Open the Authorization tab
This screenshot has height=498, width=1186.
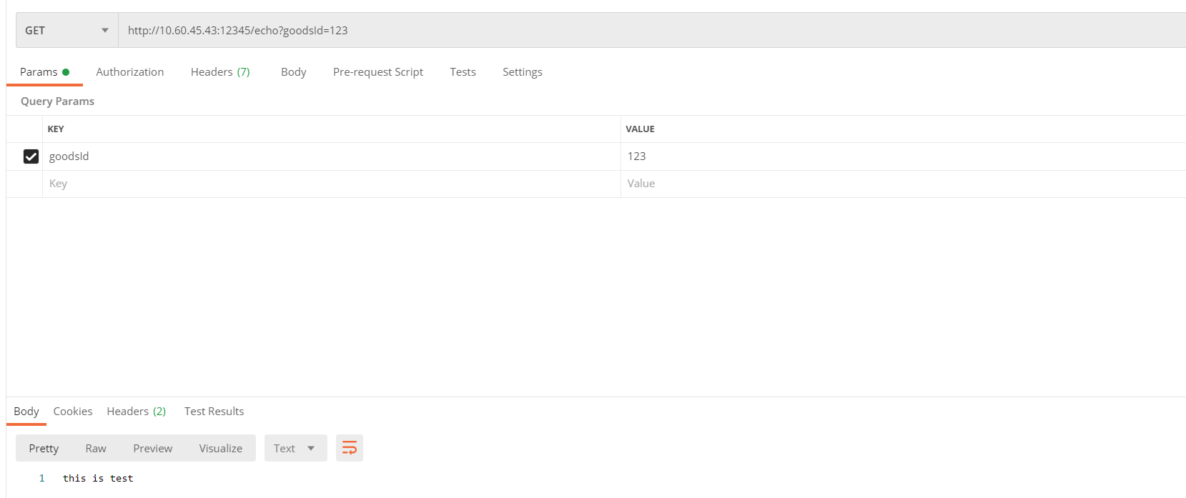pos(130,72)
